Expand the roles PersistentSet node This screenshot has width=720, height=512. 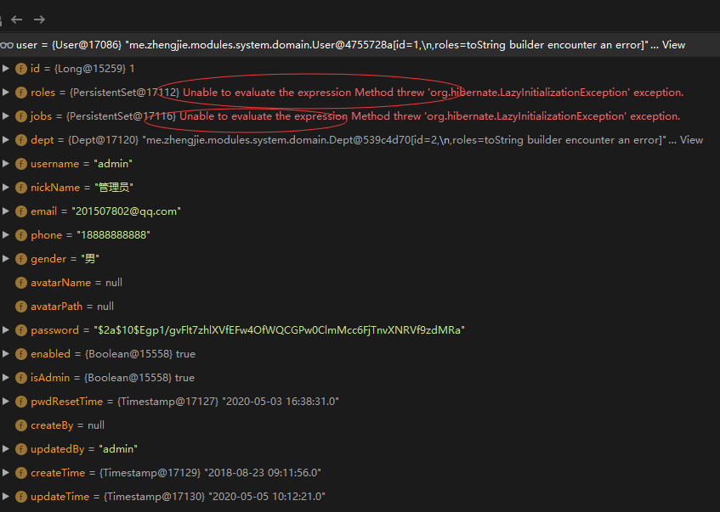click(x=5, y=93)
